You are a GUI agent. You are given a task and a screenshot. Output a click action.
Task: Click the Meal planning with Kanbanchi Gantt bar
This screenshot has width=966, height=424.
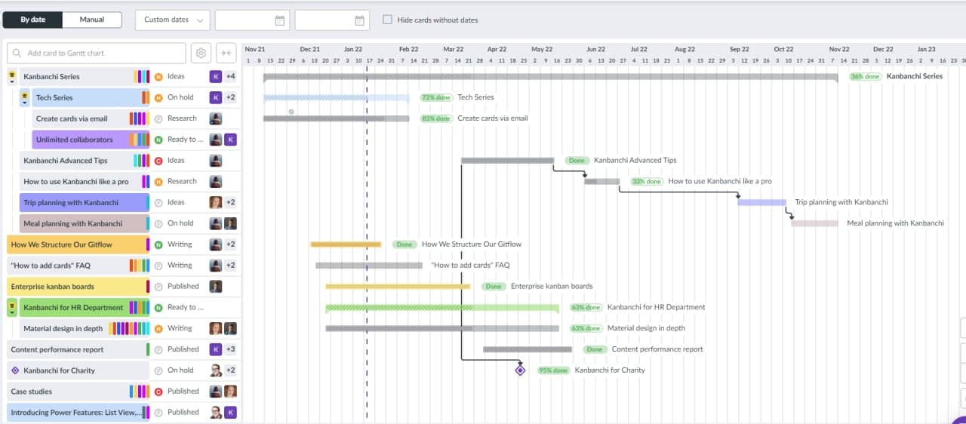[814, 223]
